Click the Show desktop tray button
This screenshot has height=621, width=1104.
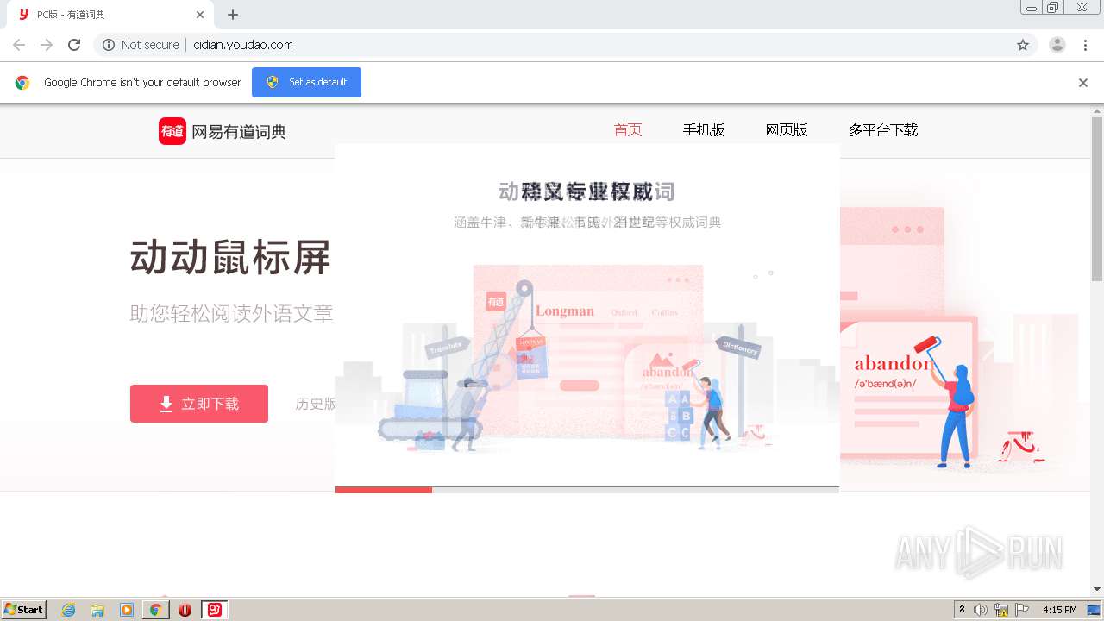[1095, 610]
